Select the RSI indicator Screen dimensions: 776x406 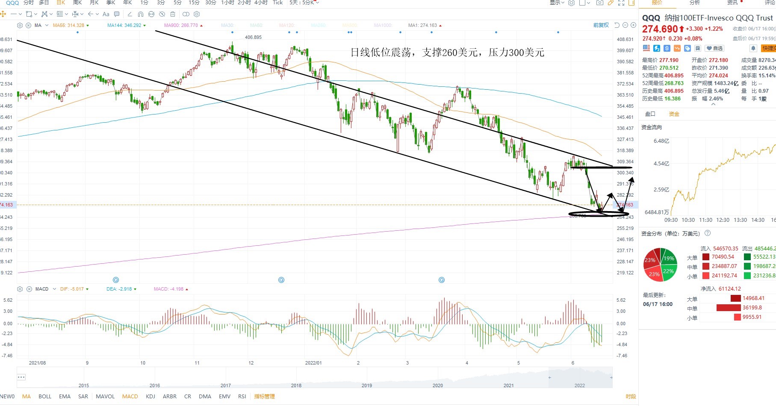pyautogui.click(x=242, y=396)
